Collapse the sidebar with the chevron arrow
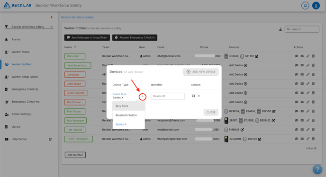 tap(52, 17)
